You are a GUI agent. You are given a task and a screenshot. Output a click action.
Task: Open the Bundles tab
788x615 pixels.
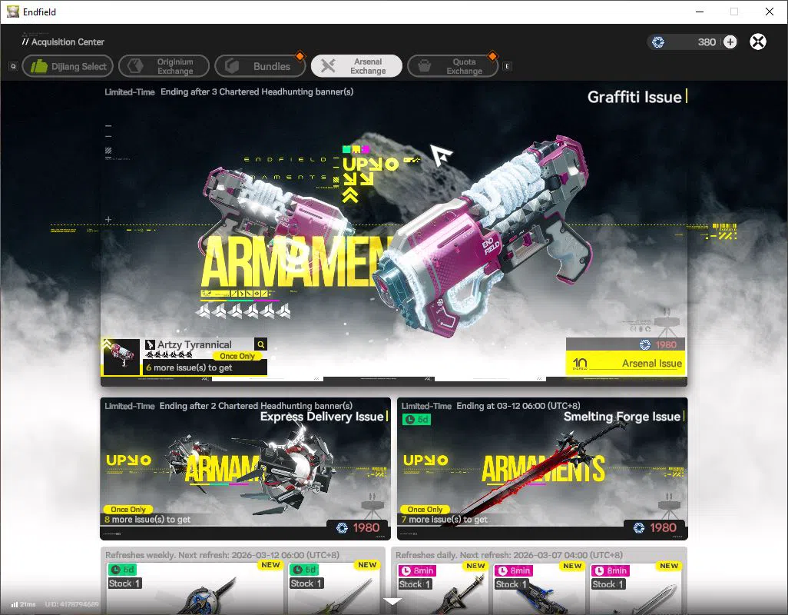pyautogui.click(x=260, y=66)
